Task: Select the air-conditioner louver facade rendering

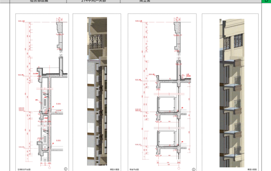Action: coord(97,91)
